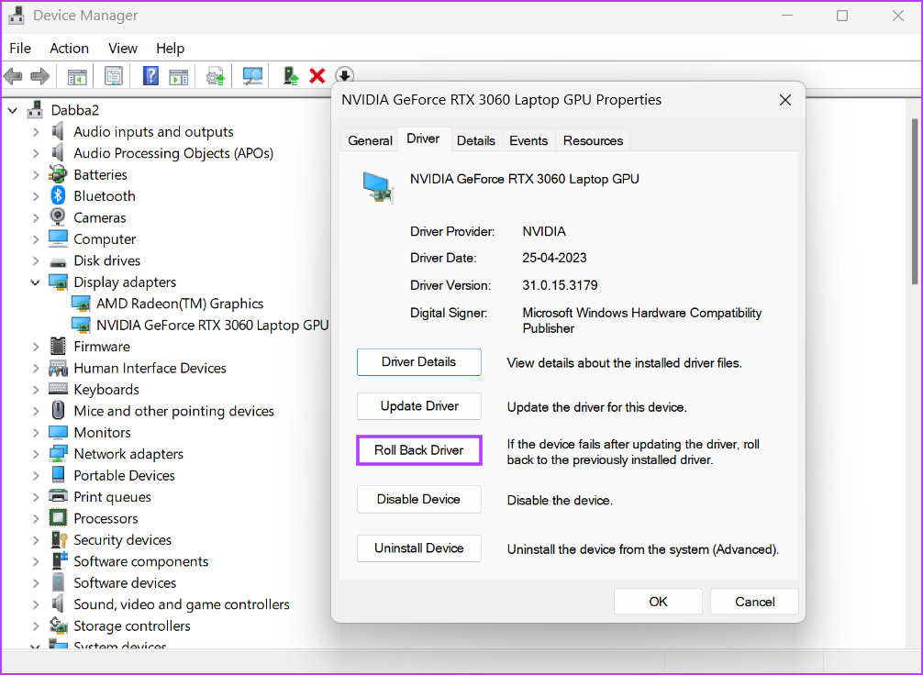Click the Update Driver button
The image size is (923, 675).
[418, 406]
